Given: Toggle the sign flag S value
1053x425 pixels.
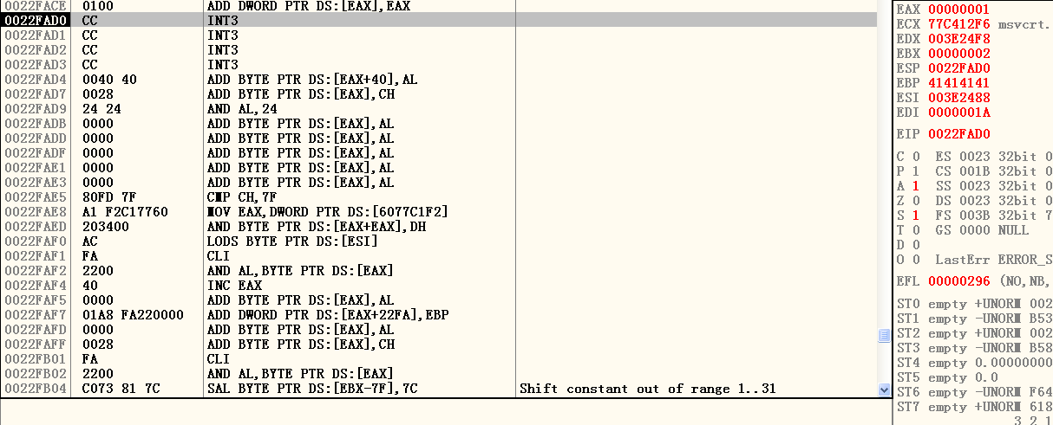Looking at the screenshot, I should (x=914, y=216).
